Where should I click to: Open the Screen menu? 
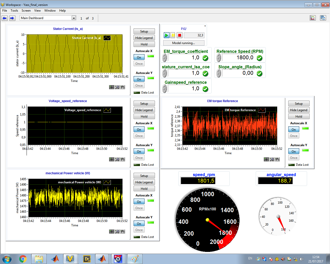(x=26, y=11)
